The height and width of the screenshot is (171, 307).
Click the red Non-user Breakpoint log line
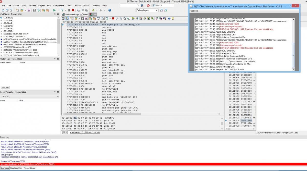pos(153,164)
